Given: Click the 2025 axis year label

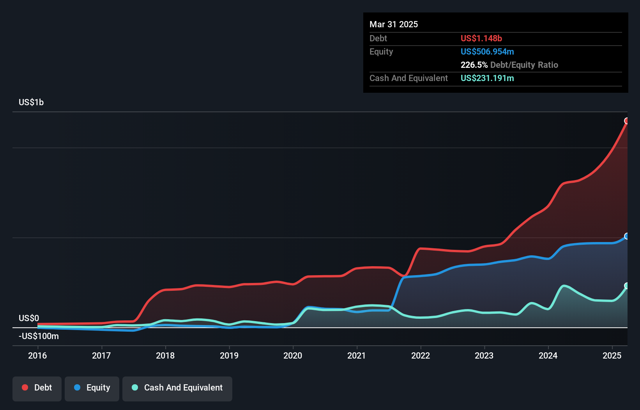Looking at the screenshot, I should (612, 355).
